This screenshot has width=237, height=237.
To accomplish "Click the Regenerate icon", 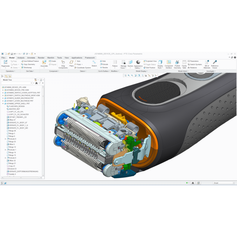I will 5,63.
